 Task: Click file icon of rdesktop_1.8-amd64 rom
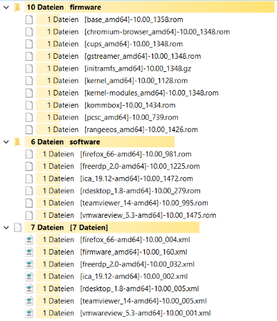pos(29,191)
